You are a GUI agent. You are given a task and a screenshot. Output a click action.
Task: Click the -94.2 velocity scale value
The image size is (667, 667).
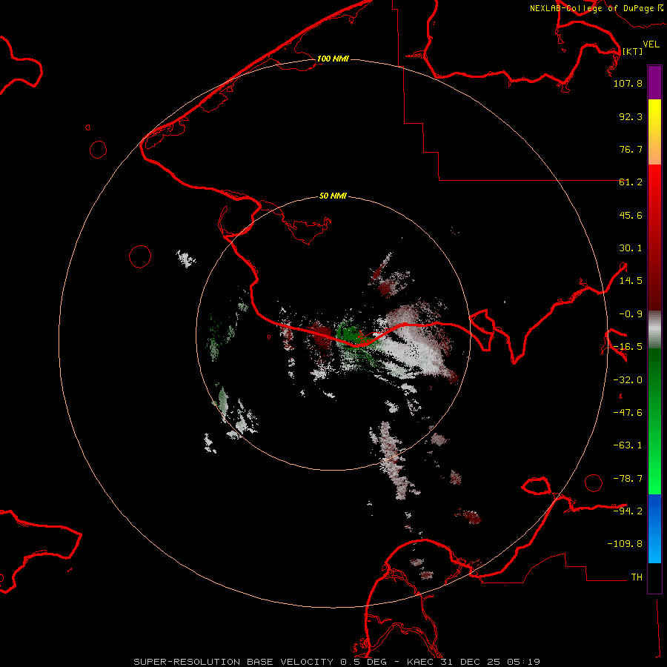[x=628, y=511]
